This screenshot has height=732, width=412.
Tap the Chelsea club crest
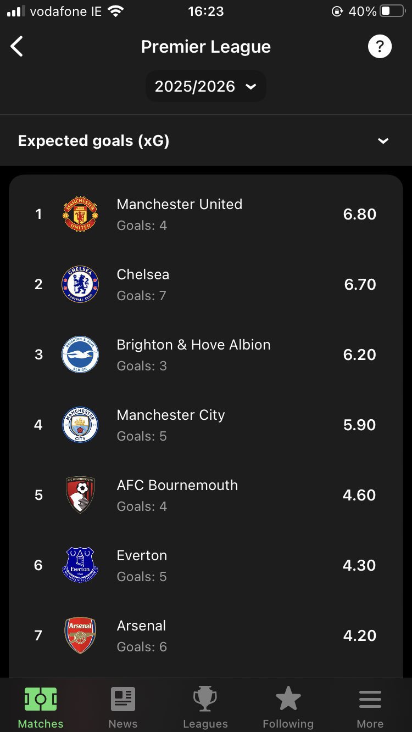80,284
